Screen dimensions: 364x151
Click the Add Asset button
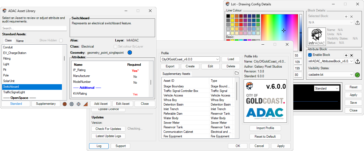click(101, 104)
